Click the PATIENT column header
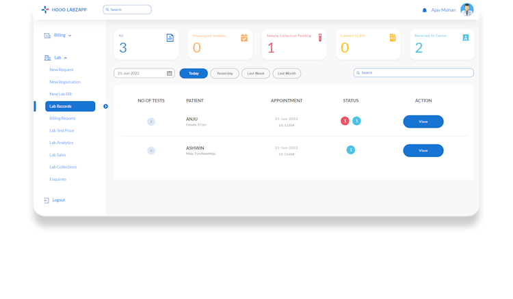 (195, 100)
